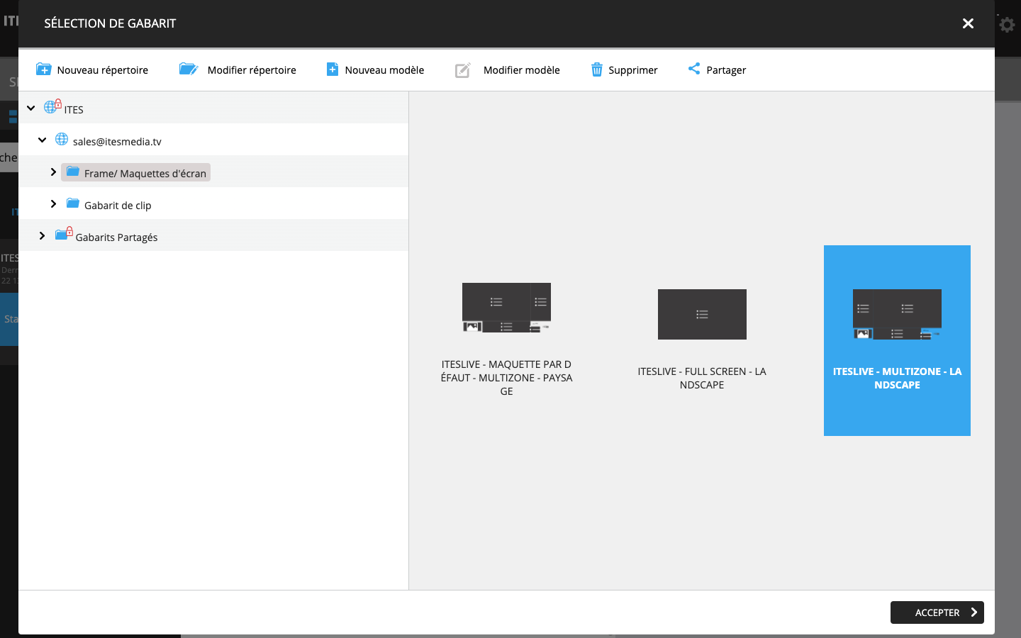Collapse the sales@itesmedia.tv node
The image size is (1021, 638).
click(43, 140)
